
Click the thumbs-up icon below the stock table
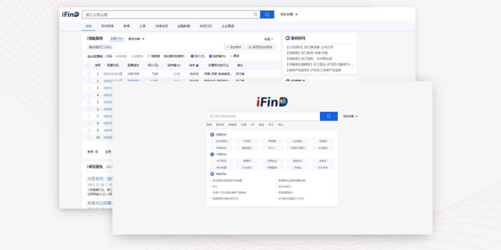pos(96,152)
